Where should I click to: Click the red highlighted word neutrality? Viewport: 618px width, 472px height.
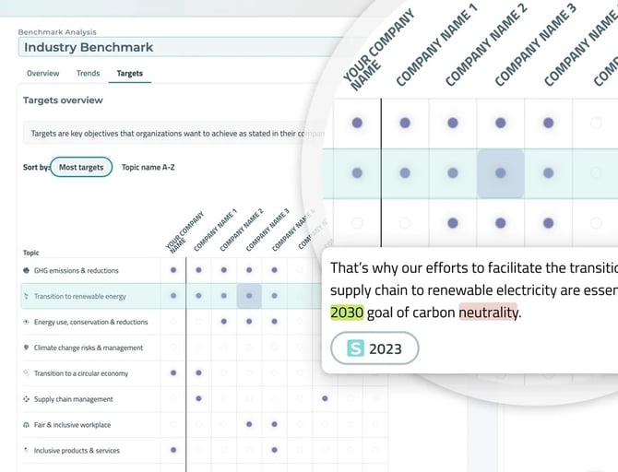[x=488, y=313]
